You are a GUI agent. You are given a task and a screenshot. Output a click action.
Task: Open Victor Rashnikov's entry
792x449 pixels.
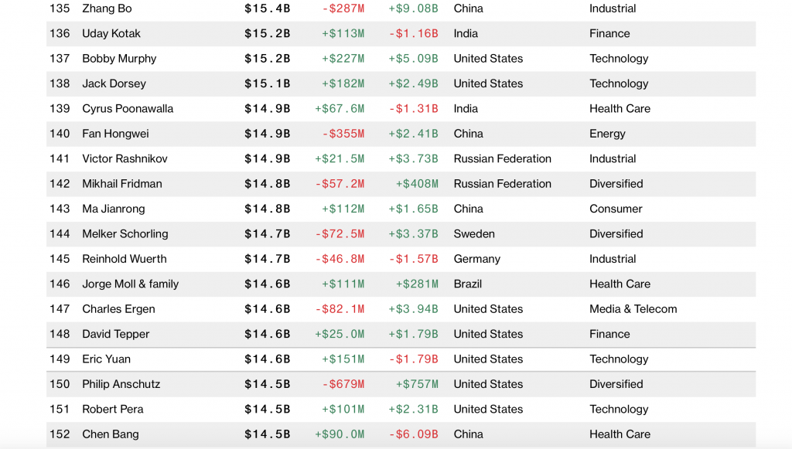pyautogui.click(x=125, y=158)
